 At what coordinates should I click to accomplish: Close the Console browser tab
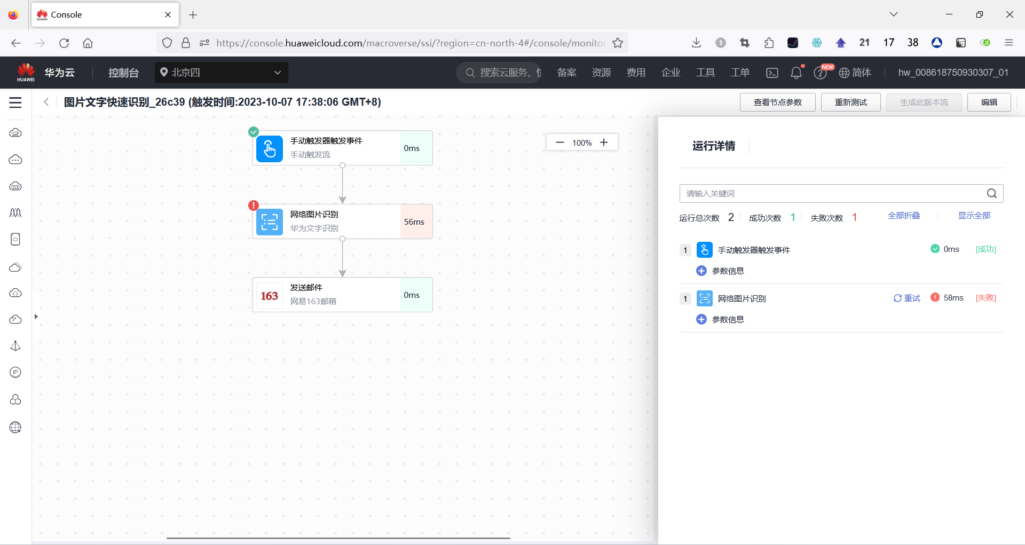(x=168, y=15)
